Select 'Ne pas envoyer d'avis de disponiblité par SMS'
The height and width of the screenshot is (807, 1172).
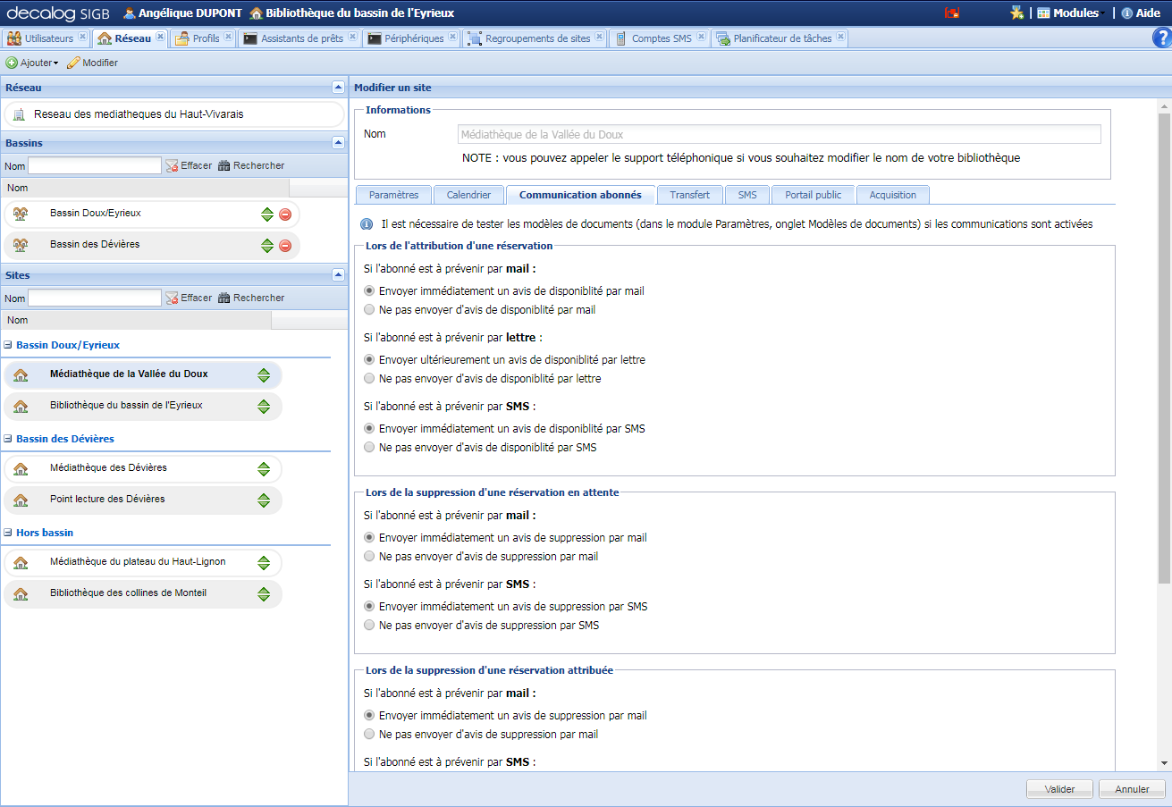coord(369,448)
